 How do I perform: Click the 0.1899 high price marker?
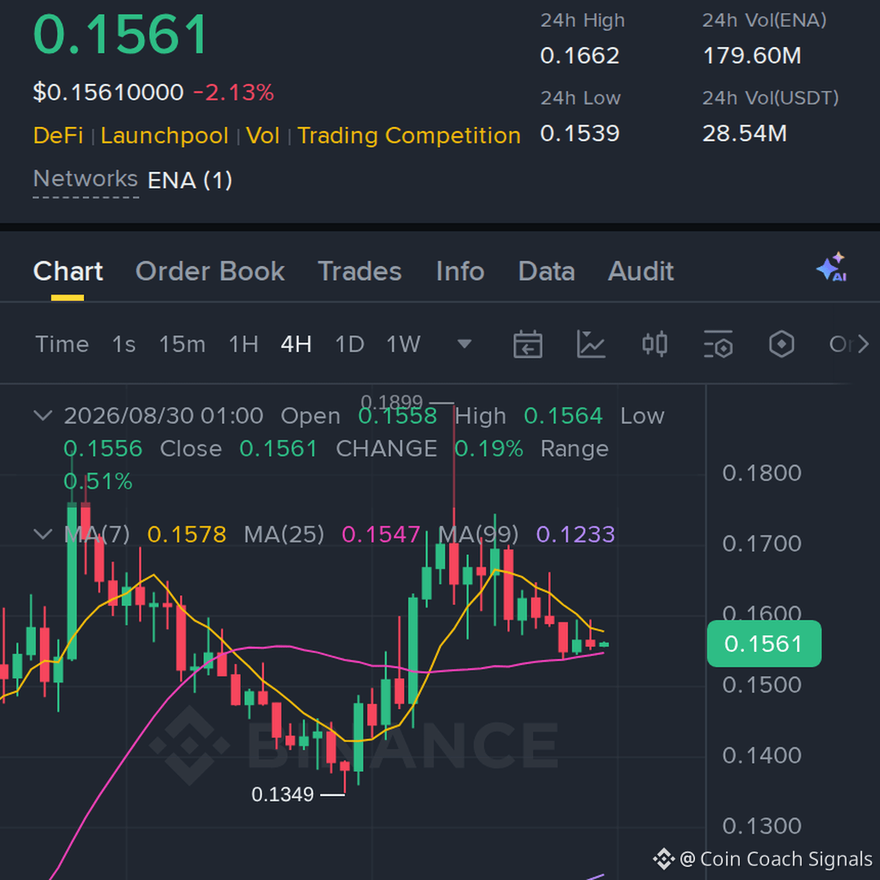tap(392, 401)
